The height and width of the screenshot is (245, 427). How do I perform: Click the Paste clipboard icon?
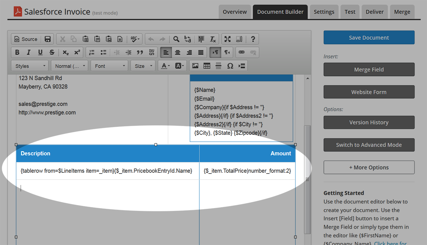tap(85, 39)
